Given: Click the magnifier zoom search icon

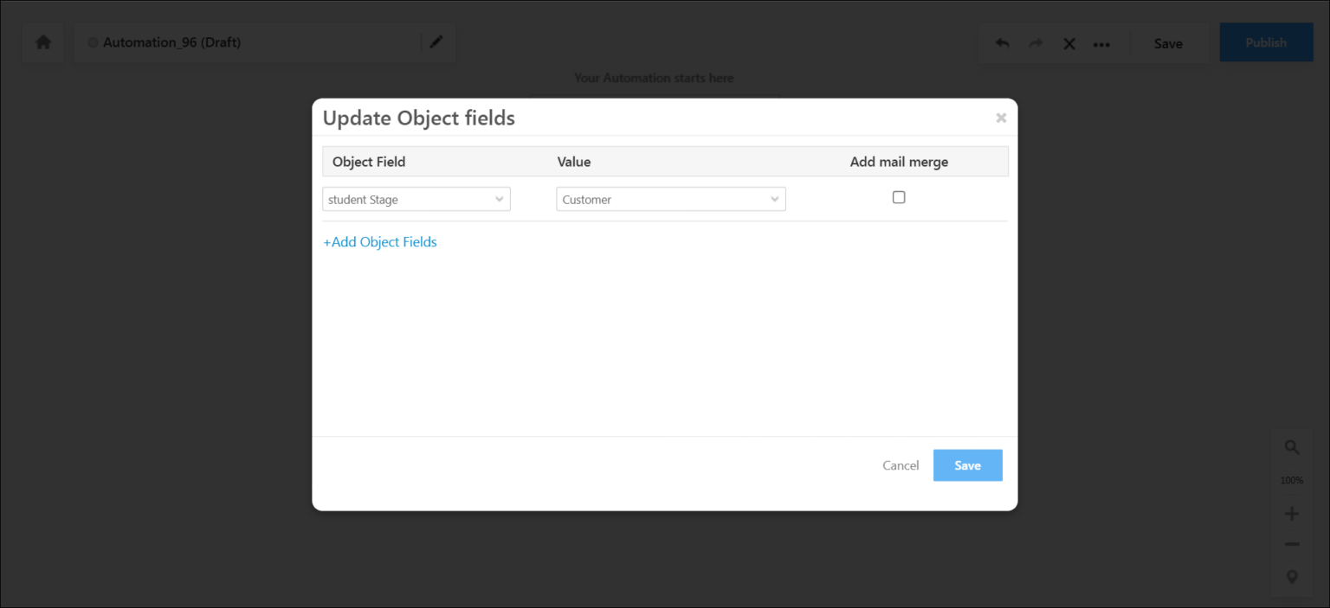Looking at the screenshot, I should 1292,448.
